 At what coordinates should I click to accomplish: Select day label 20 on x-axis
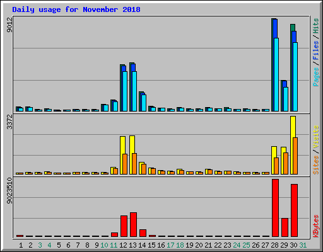[199, 245]
